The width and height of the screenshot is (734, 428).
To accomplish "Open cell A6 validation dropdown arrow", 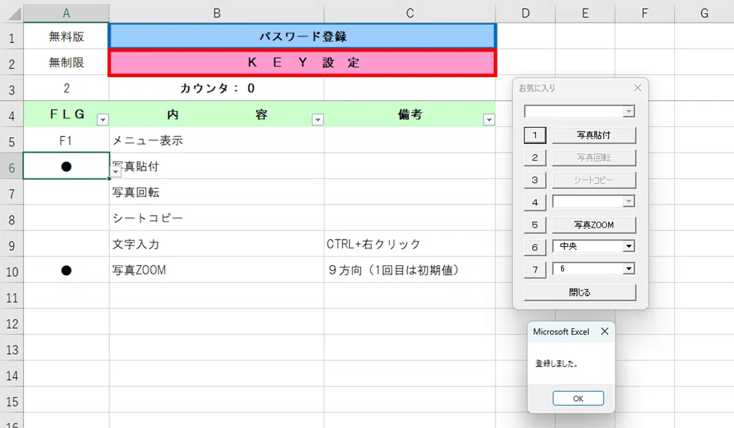I will pyautogui.click(x=116, y=171).
